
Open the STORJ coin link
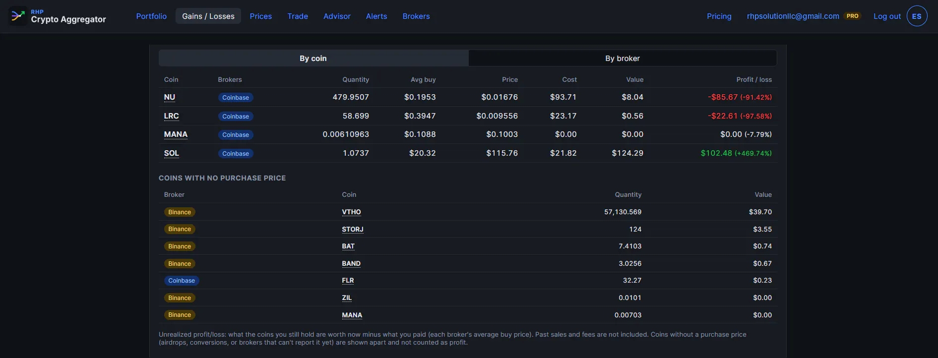tap(353, 229)
